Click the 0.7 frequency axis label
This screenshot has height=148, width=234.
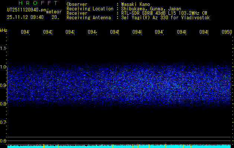click(3, 122)
